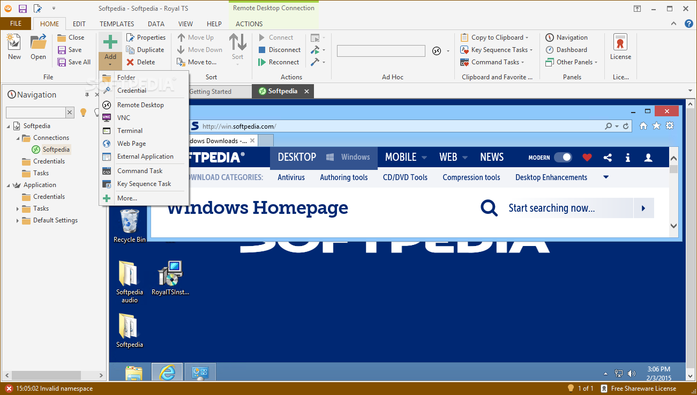Viewport: 697px width, 395px height.
Task: Click the Free Shareware License status item
Action: coord(638,389)
